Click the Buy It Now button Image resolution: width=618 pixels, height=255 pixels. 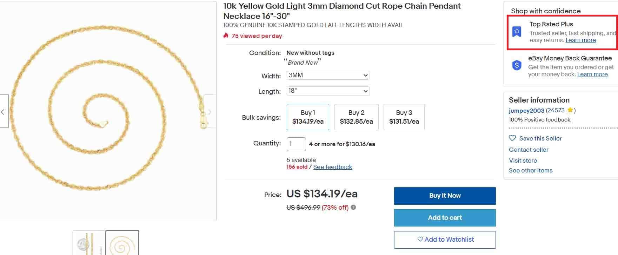click(445, 196)
